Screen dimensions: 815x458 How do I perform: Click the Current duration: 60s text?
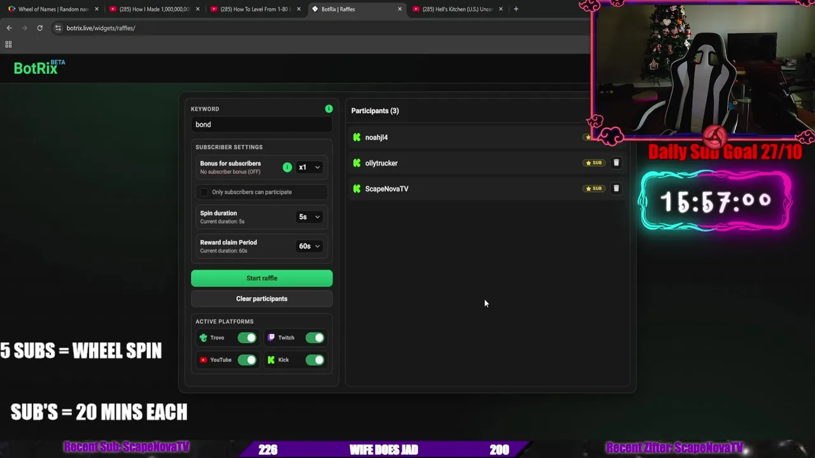click(223, 251)
